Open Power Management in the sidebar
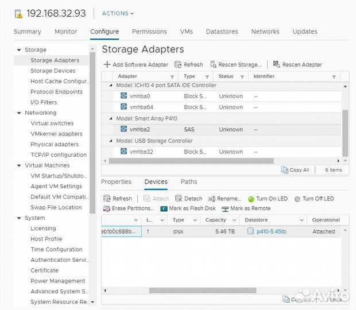 click(x=57, y=281)
